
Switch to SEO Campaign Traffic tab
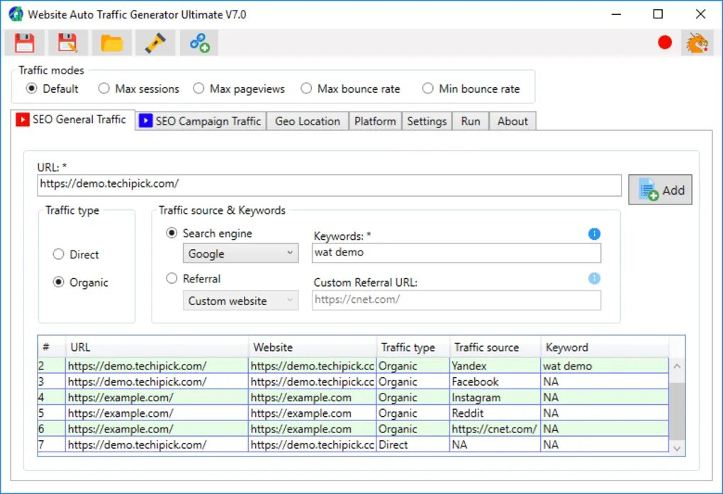point(201,121)
